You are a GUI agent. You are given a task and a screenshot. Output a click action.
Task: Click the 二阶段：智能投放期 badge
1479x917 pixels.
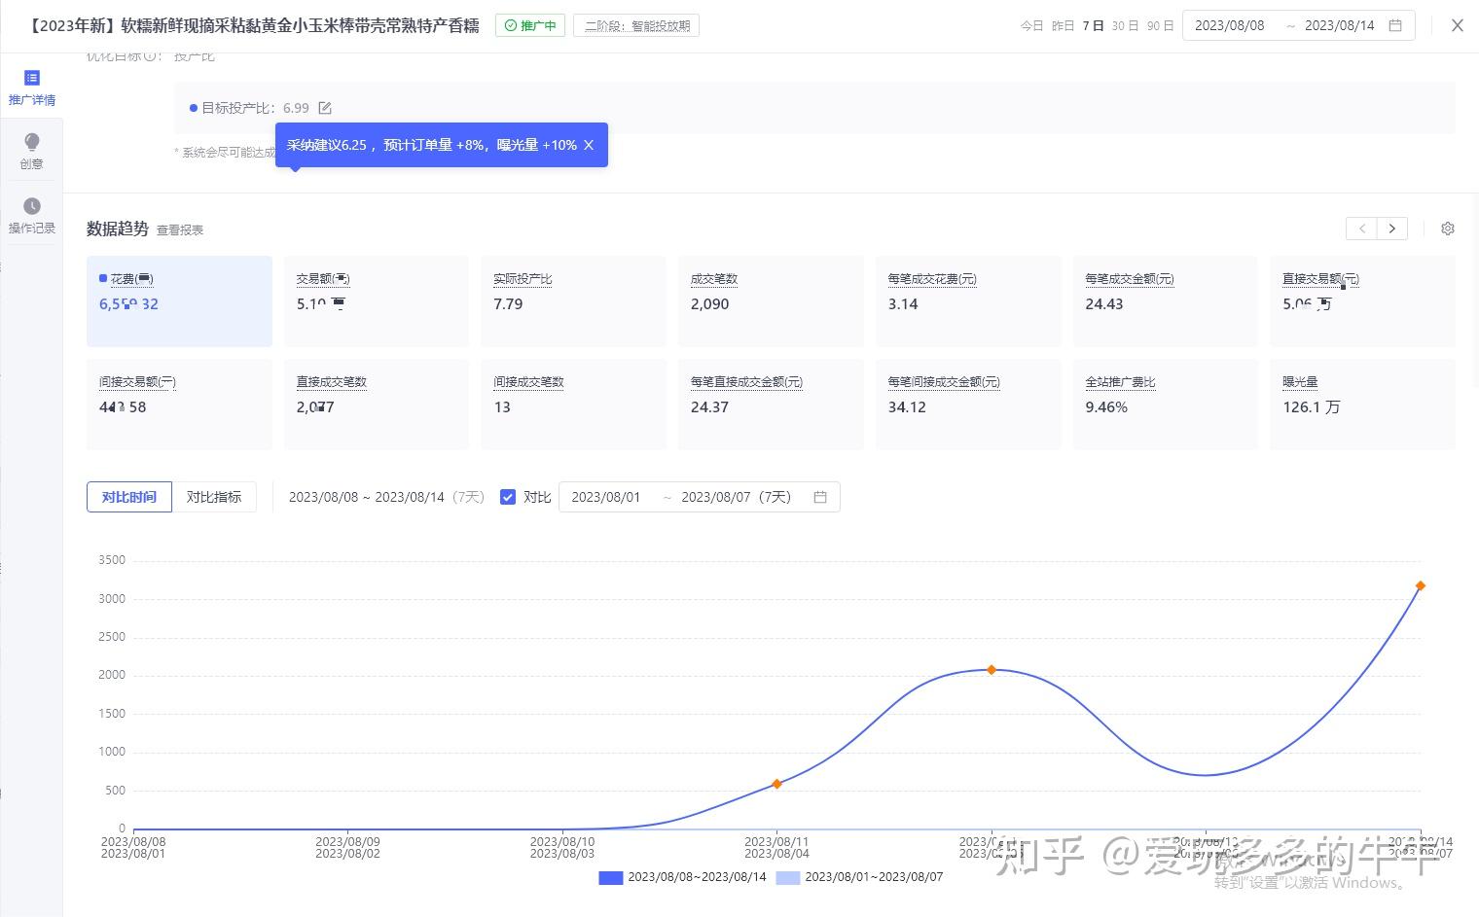(636, 26)
